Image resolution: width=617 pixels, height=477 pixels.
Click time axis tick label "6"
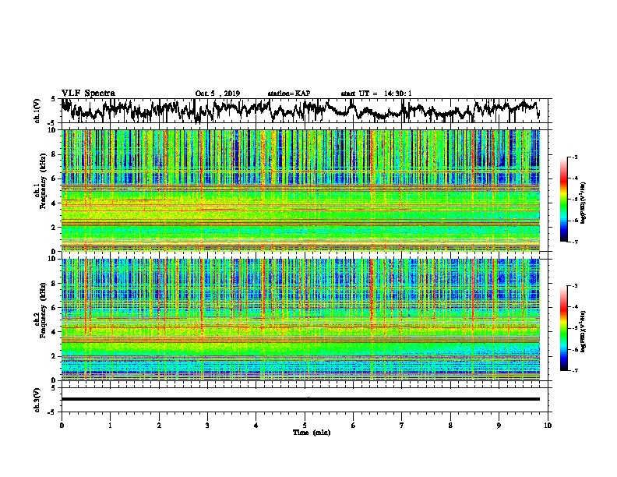(x=354, y=425)
